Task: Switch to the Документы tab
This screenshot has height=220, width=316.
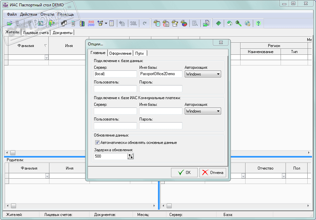Action: (62, 32)
